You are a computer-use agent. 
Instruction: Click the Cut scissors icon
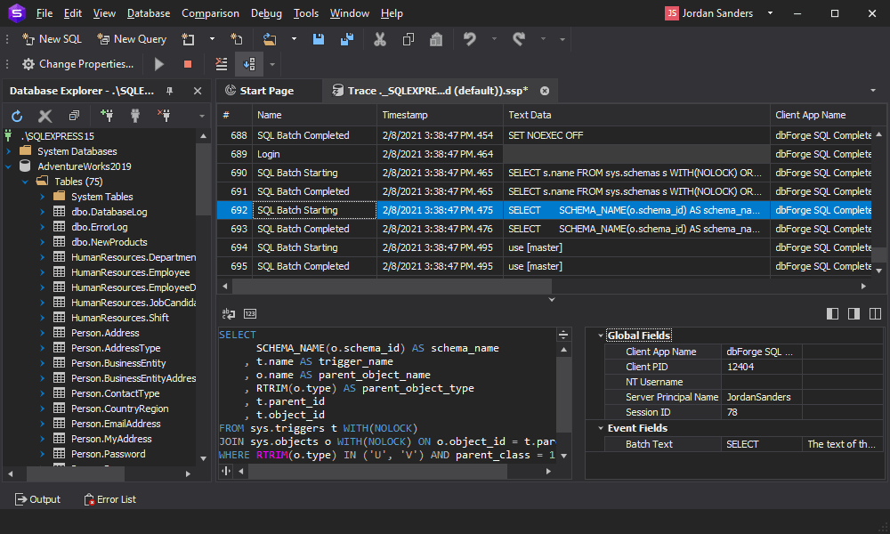coord(380,39)
